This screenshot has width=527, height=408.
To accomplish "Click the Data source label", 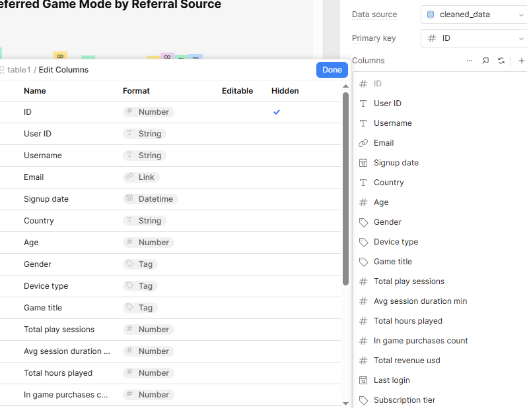I will click(374, 15).
